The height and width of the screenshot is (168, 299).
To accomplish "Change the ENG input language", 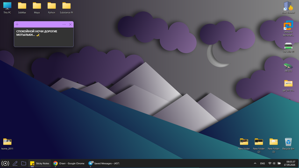I will coord(263,163).
